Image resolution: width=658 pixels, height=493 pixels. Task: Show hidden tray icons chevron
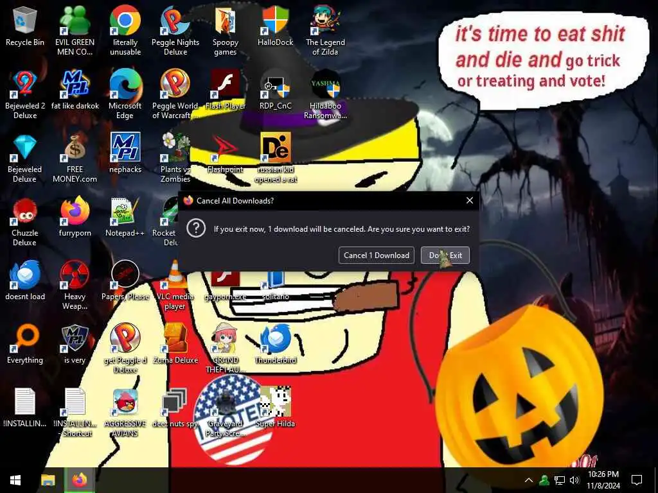529,480
